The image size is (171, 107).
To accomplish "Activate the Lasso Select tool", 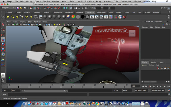I will click(x=3, y=29).
